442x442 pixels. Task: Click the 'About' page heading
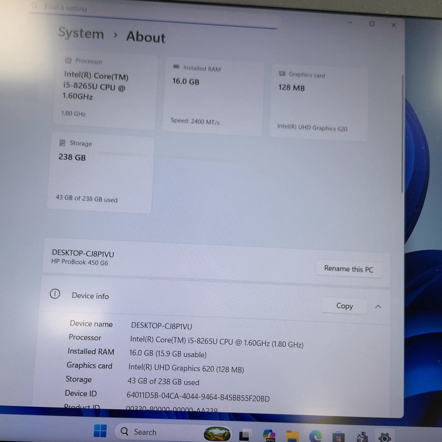tap(146, 37)
